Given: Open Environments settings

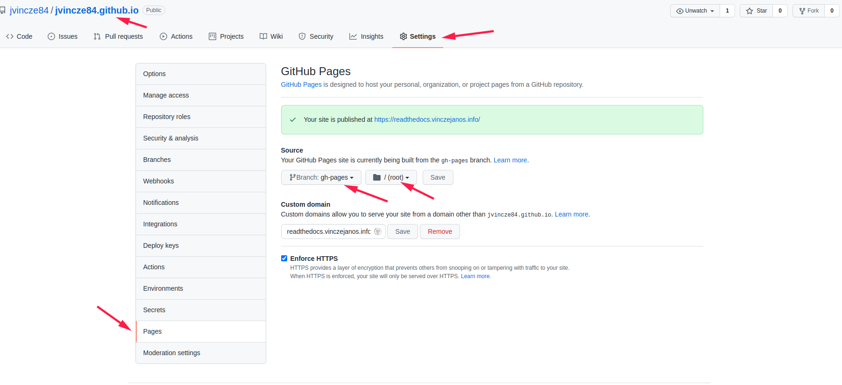Looking at the screenshot, I should (201, 288).
